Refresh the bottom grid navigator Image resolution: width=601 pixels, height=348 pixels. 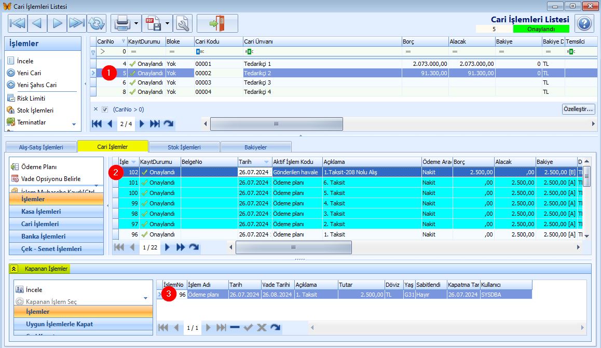275,327
